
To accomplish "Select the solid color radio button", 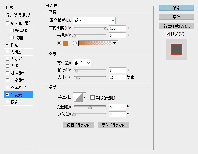I will click(59, 43).
